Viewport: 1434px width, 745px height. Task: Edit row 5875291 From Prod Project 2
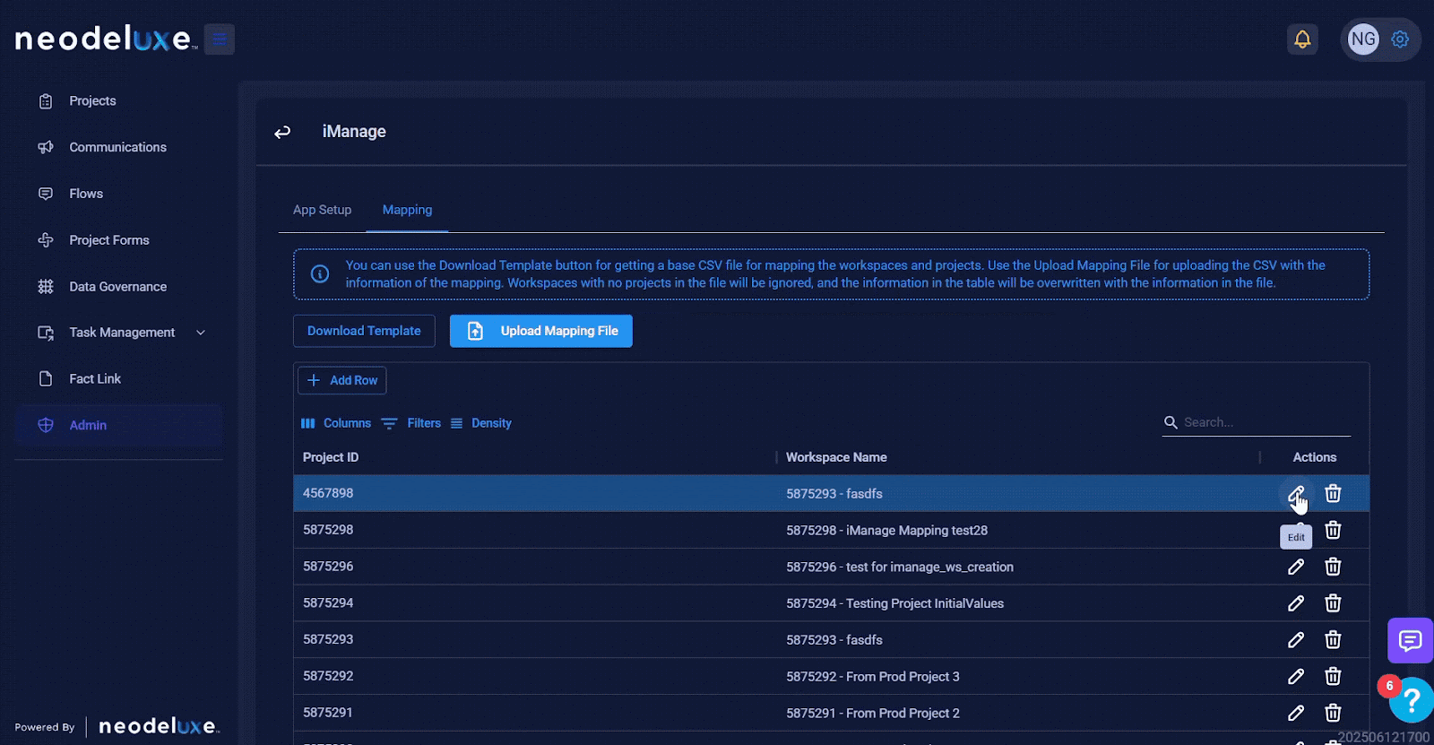[1296, 714]
